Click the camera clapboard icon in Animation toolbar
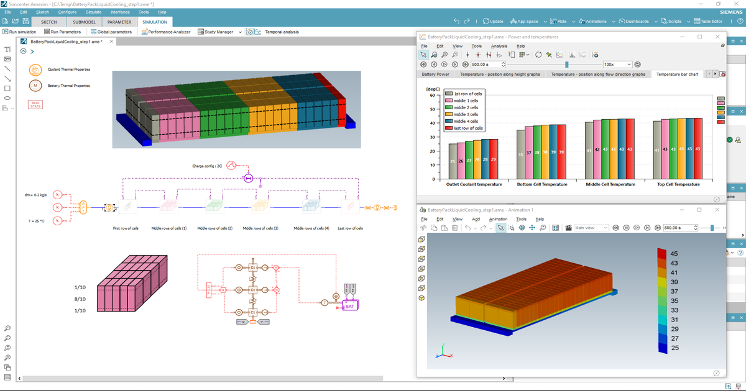The height and width of the screenshot is (391, 746). (568, 228)
